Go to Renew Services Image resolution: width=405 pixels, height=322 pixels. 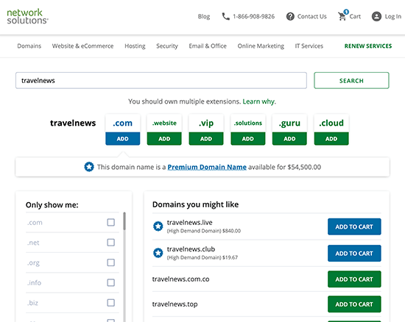pos(368,46)
